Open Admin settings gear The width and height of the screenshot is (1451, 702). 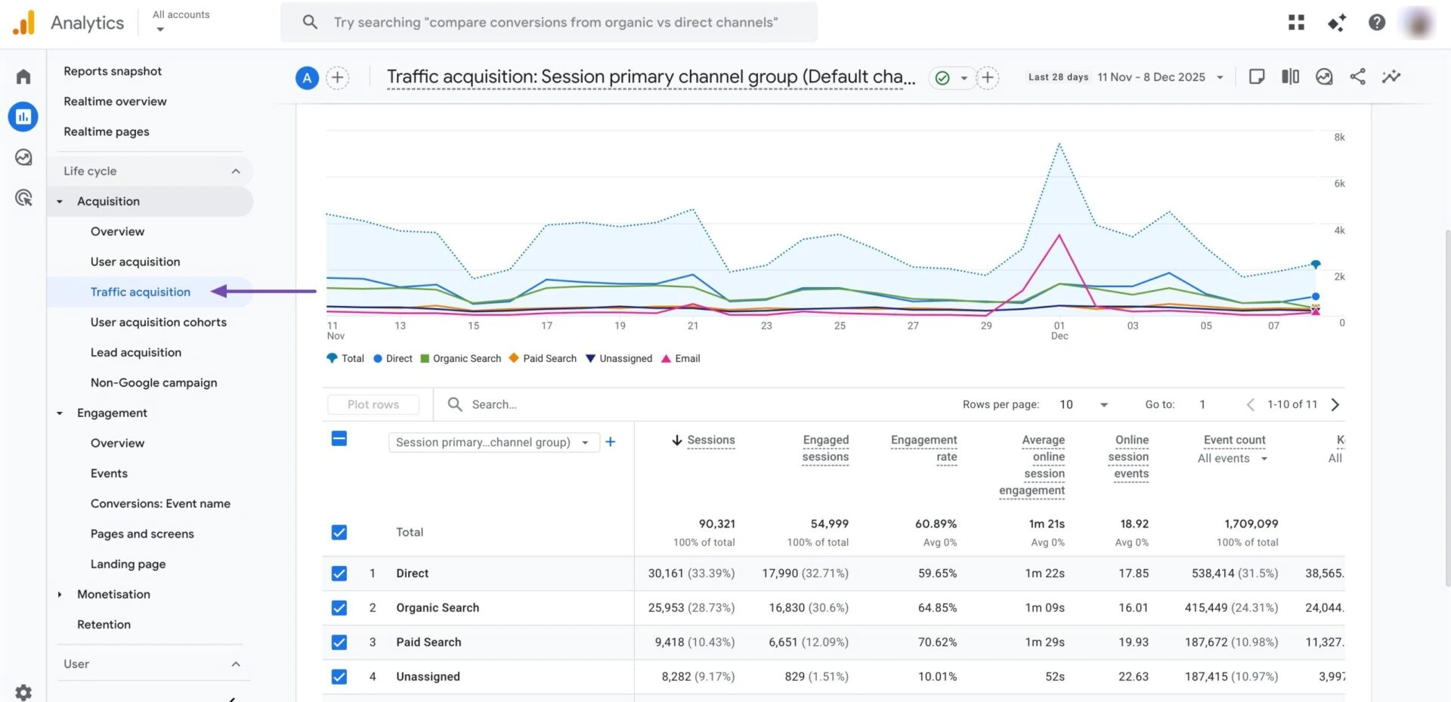(23, 691)
